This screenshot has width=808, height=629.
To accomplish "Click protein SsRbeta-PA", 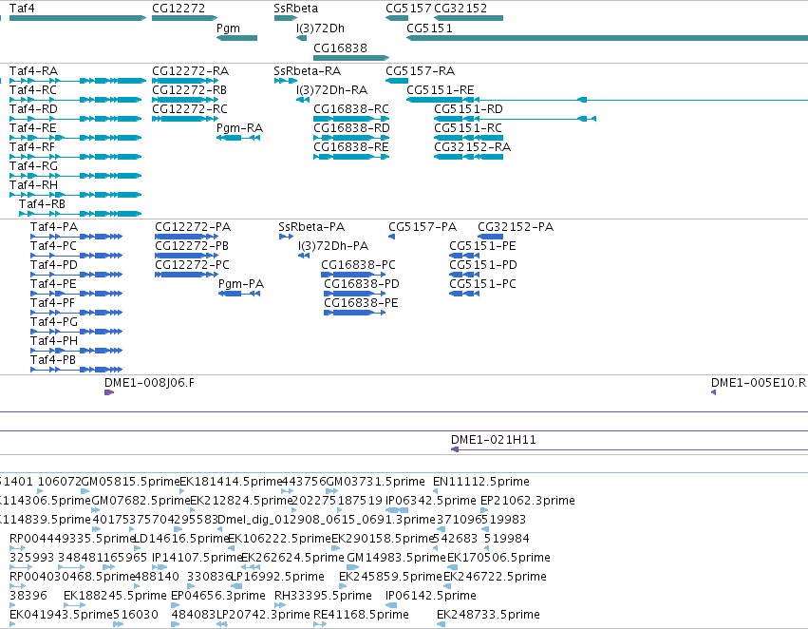I will tap(286, 237).
